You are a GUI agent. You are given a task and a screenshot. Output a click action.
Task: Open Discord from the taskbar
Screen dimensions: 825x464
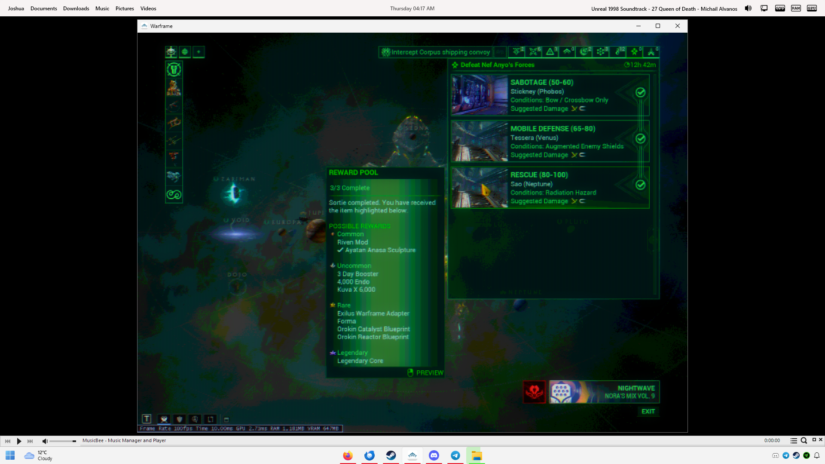coord(434,455)
